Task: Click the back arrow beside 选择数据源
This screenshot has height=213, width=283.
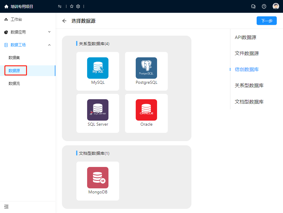Action: tap(64, 21)
